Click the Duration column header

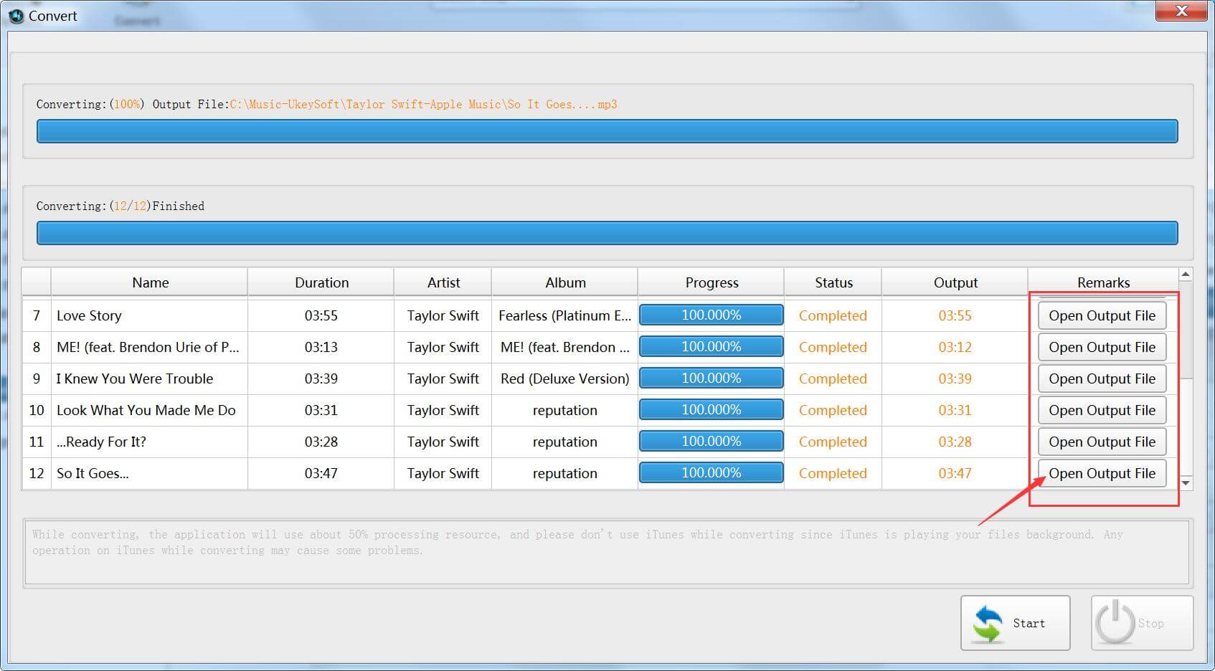(x=321, y=282)
